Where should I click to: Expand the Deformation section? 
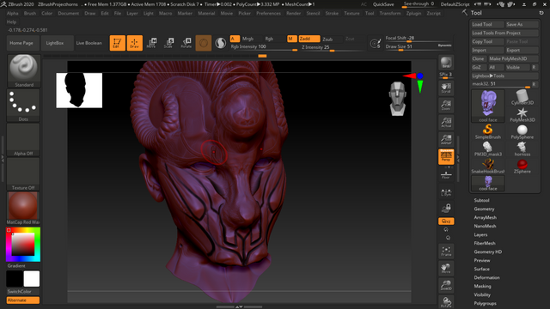click(x=487, y=277)
